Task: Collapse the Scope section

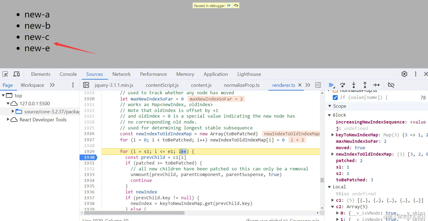Action: [330, 106]
